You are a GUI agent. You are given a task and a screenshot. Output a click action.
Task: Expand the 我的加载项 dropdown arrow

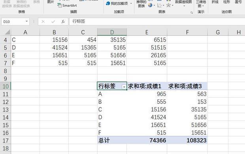pyautogui.click(x=131, y=4)
